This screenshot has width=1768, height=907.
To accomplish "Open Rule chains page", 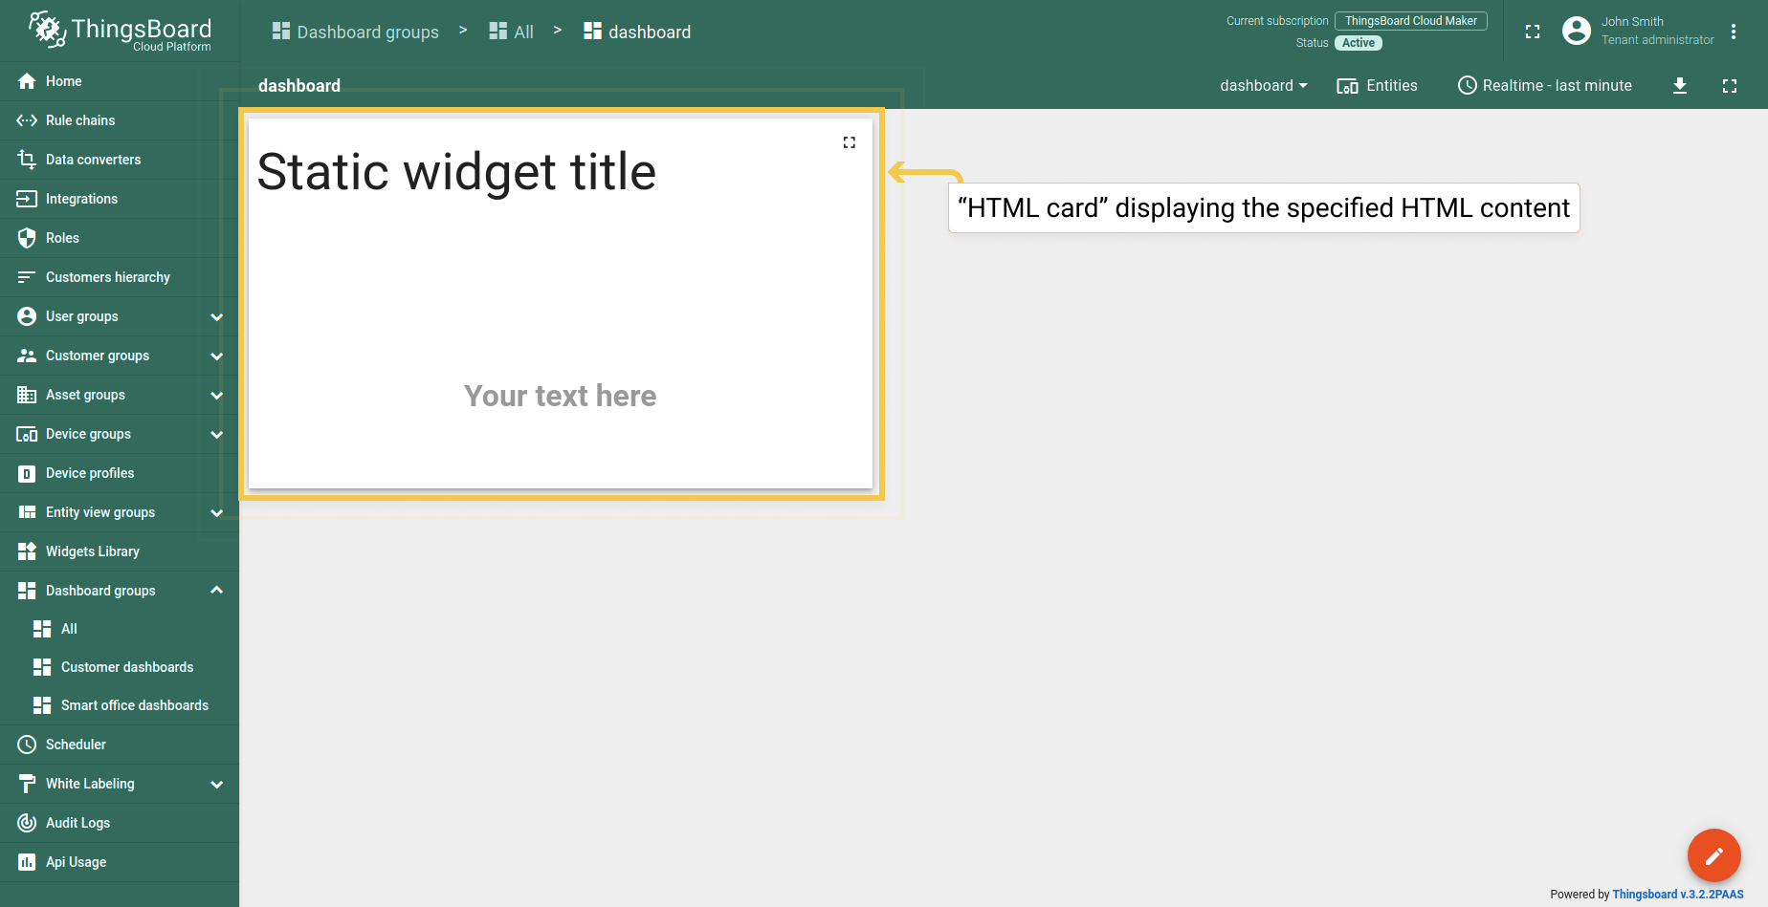I will click(x=120, y=120).
